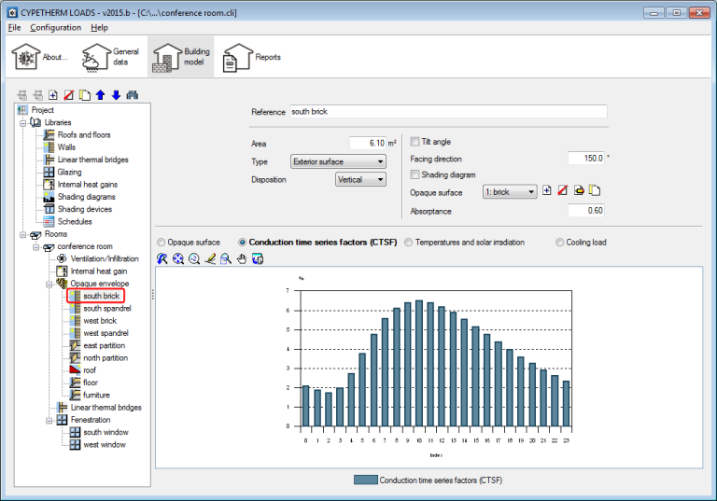Click the pan hand icon above chart
717x501 pixels.
click(240, 258)
